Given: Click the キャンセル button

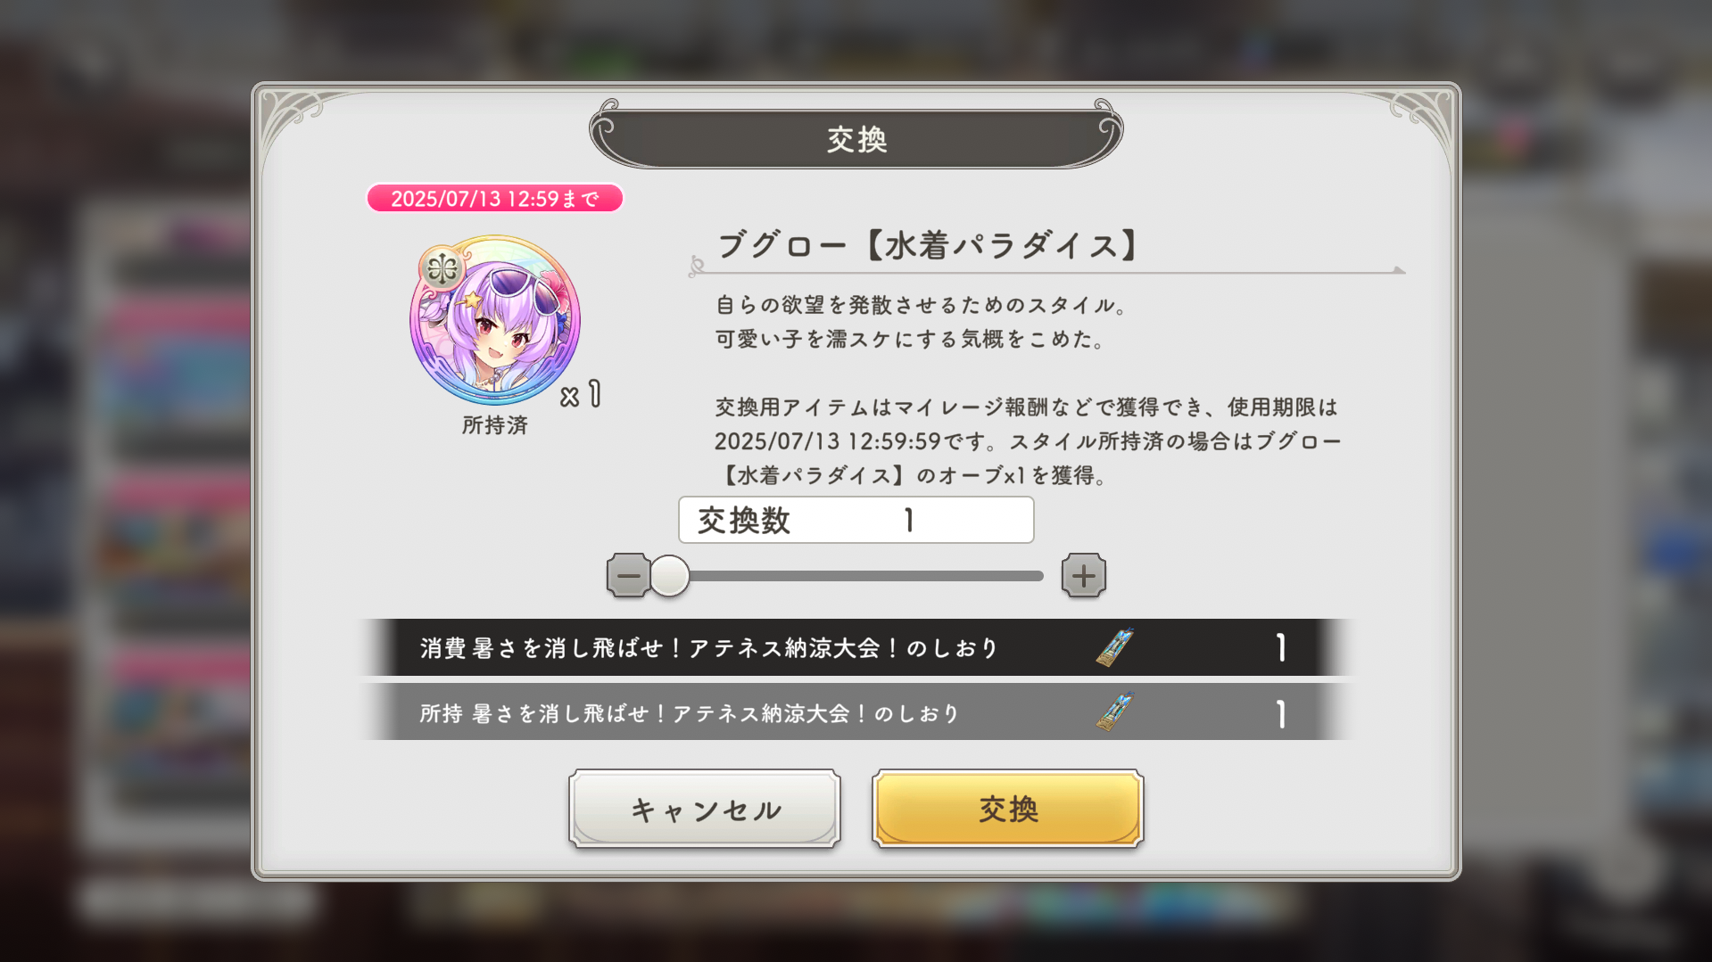Looking at the screenshot, I should point(705,809).
